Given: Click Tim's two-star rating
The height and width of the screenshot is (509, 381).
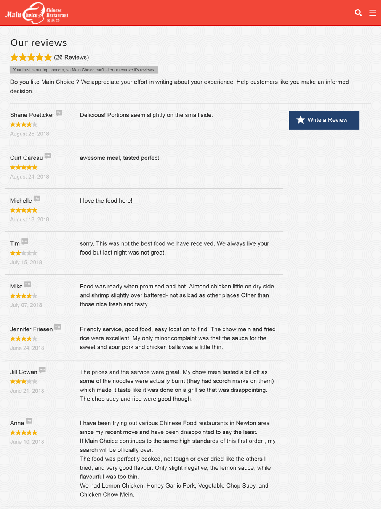Looking at the screenshot, I should pyautogui.click(x=24, y=253).
